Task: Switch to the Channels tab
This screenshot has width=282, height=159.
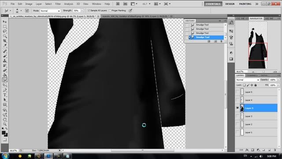Action: pyautogui.click(x=252, y=76)
